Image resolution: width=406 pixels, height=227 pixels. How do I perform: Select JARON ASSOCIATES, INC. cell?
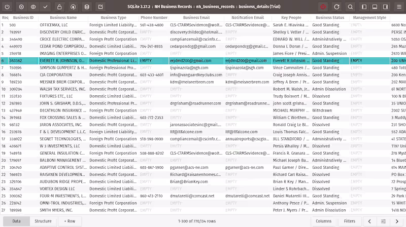tap(63, 125)
